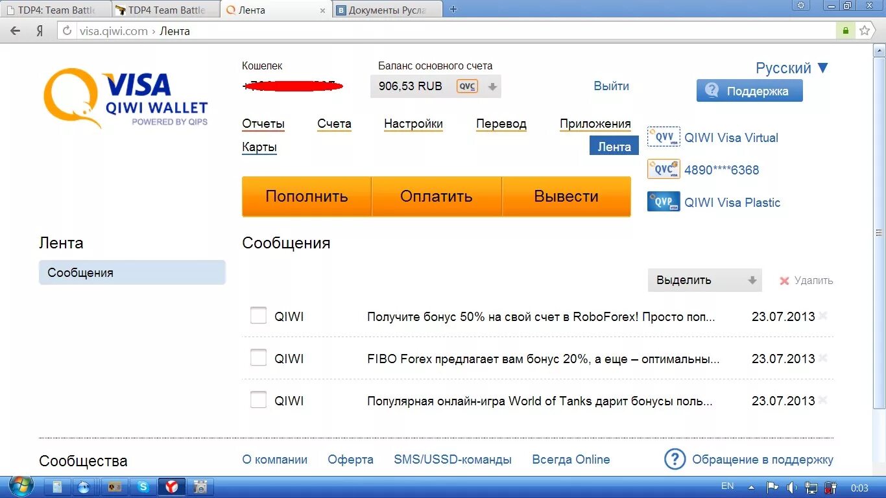Click the QVC card icon in balance field

point(467,86)
